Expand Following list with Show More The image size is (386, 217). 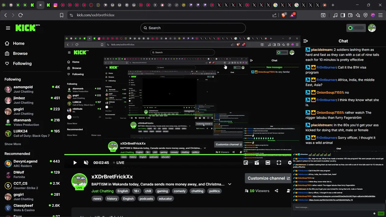coord(13,144)
